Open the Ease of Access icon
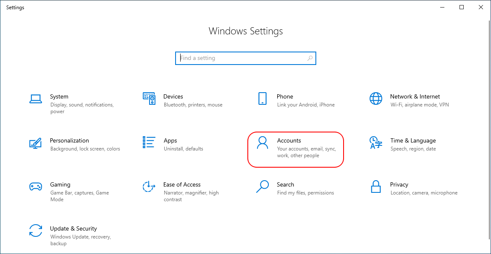 coord(149,187)
